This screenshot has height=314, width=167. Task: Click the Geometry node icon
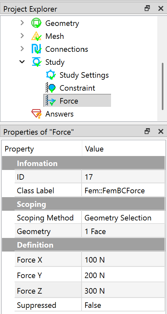point(37,23)
